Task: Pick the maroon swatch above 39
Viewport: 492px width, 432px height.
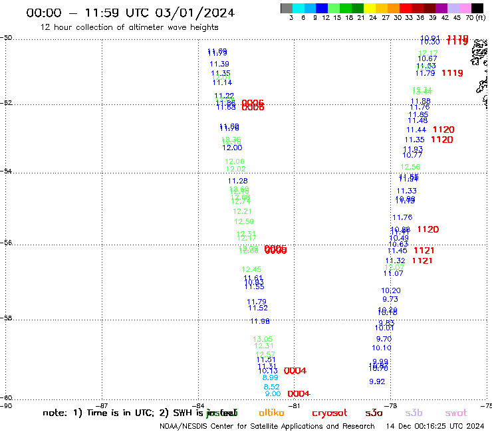Action: click(430, 8)
